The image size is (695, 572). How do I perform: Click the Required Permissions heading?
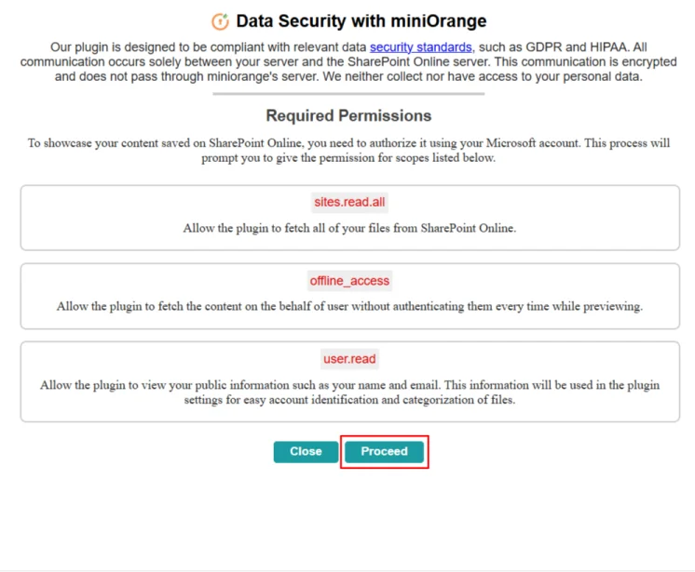coord(348,116)
